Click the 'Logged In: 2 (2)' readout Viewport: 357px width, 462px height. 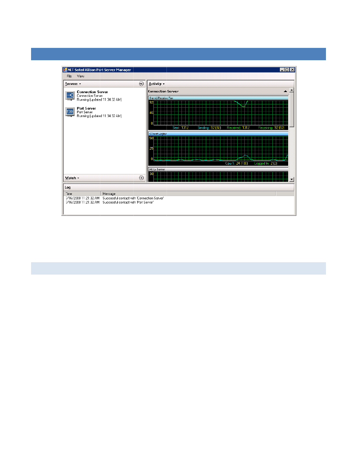tap(266, 163)
